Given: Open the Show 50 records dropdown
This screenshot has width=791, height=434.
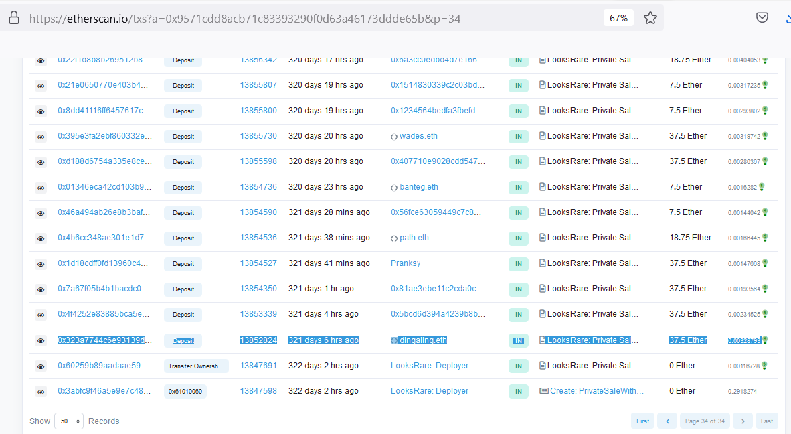Looking at the screenshot, I should tap(69, 421).
